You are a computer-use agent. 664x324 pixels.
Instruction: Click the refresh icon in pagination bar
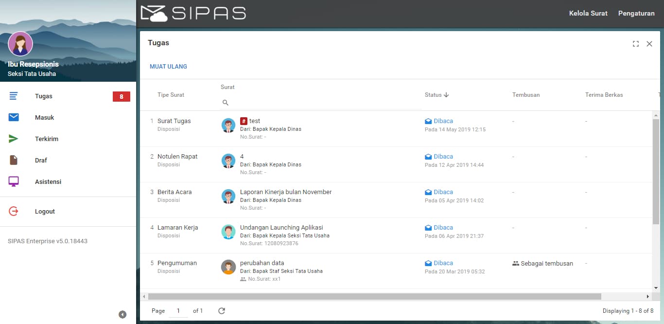222,311
